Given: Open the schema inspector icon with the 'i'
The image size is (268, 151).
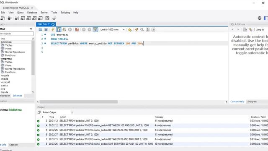Looking at the screenshot, I should click(x=9, y=18).
